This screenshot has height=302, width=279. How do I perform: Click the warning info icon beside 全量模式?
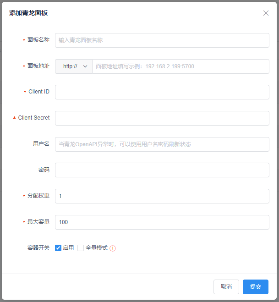point(113,248)
